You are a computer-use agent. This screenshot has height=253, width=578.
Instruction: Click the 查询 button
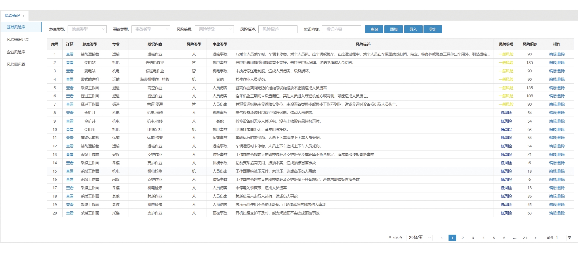click(x=374, y=29)
